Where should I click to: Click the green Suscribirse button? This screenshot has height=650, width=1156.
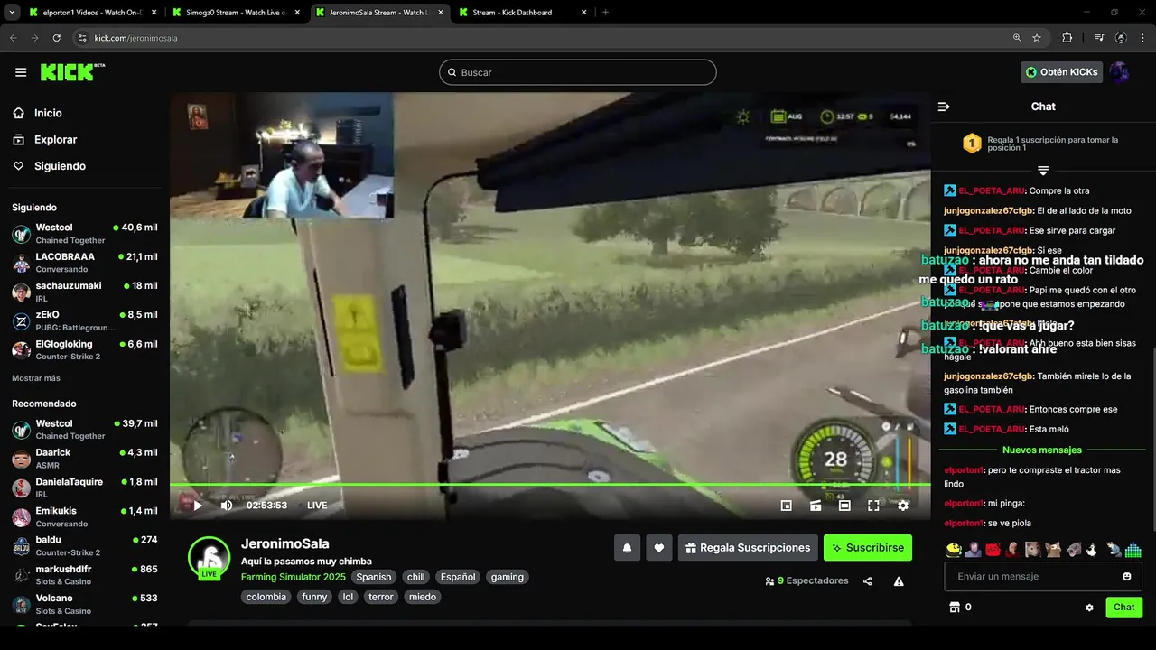[x=868, y=548]
